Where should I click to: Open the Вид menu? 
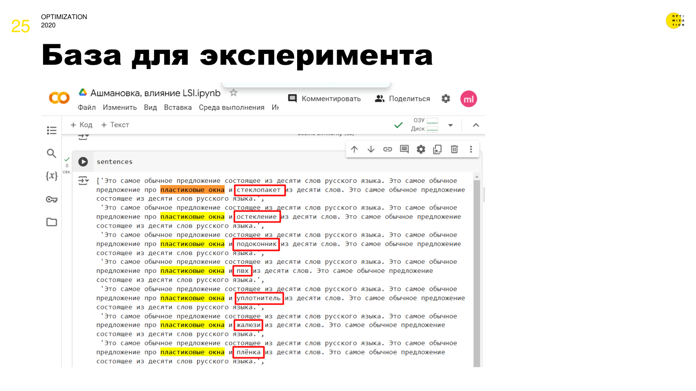click(x=150, y=107)
